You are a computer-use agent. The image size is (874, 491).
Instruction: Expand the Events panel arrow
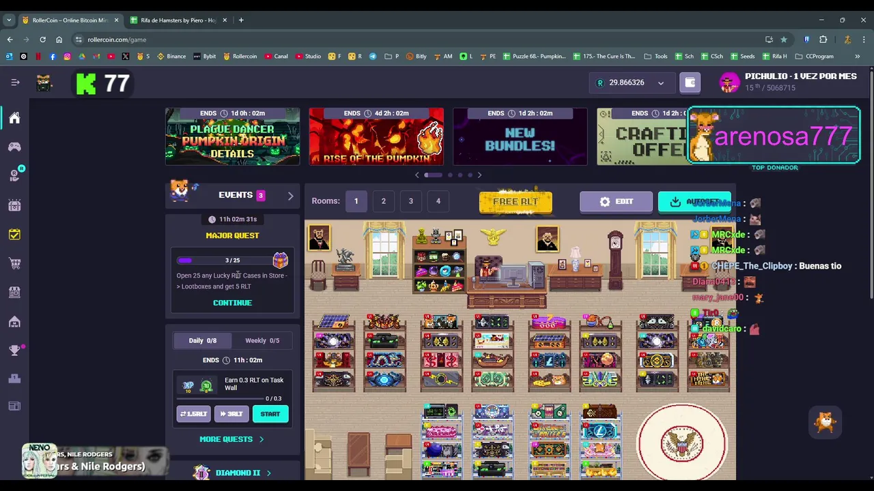[x=290, y=196]
